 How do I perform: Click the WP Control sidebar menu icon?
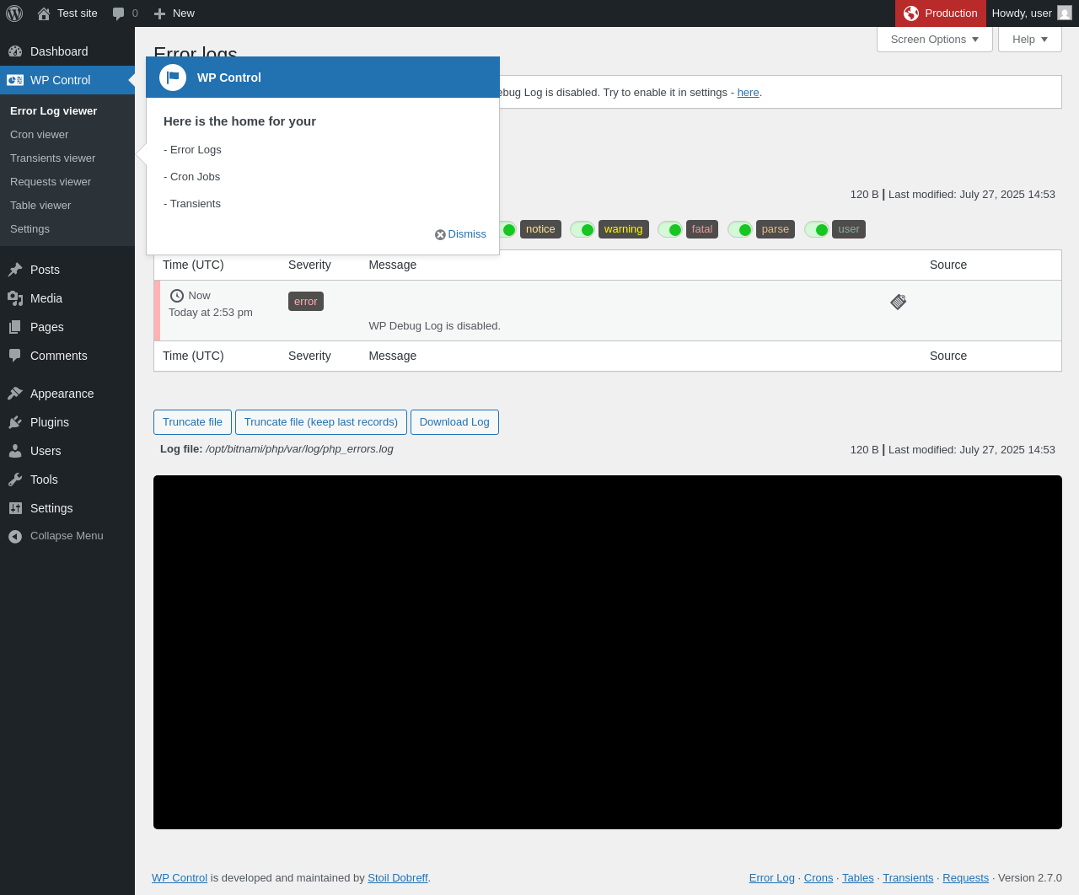pos(15,80)
